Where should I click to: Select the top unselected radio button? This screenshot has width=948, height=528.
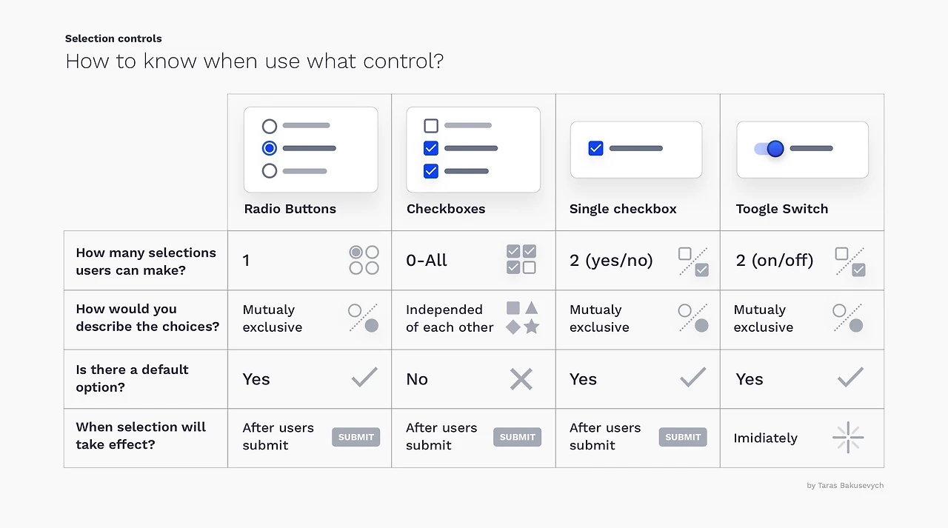coord(270,126)
